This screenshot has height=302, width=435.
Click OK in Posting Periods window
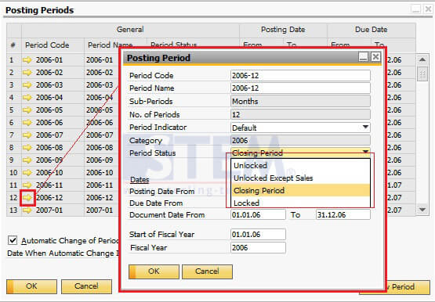pos(31,286)
